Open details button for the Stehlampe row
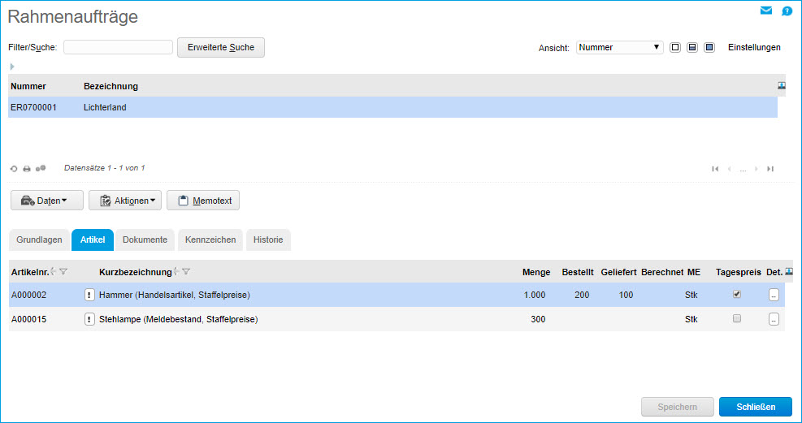The height and width of the screenshot is (423, 802). click(774, 320)
